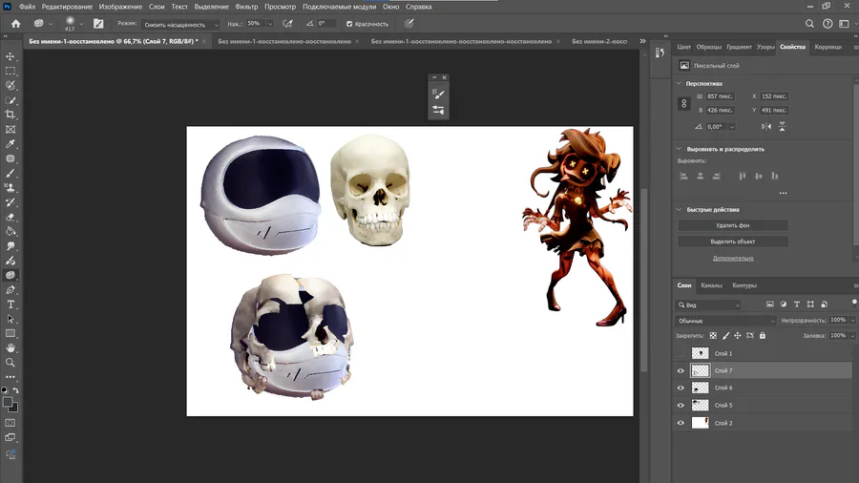Click the Выделить объект button
Image resolution: width=859 pixels, height=483 pixels.
733,241
